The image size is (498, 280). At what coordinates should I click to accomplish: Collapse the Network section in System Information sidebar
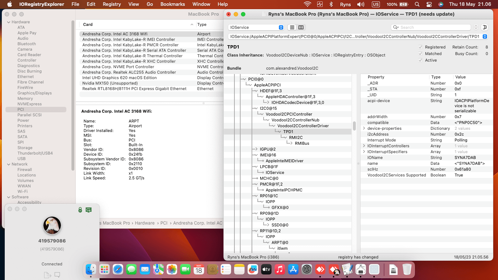click(x=8, y=164)
